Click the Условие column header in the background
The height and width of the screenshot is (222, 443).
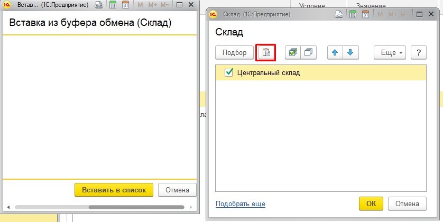pyautogui.click(x=312, y=5)
